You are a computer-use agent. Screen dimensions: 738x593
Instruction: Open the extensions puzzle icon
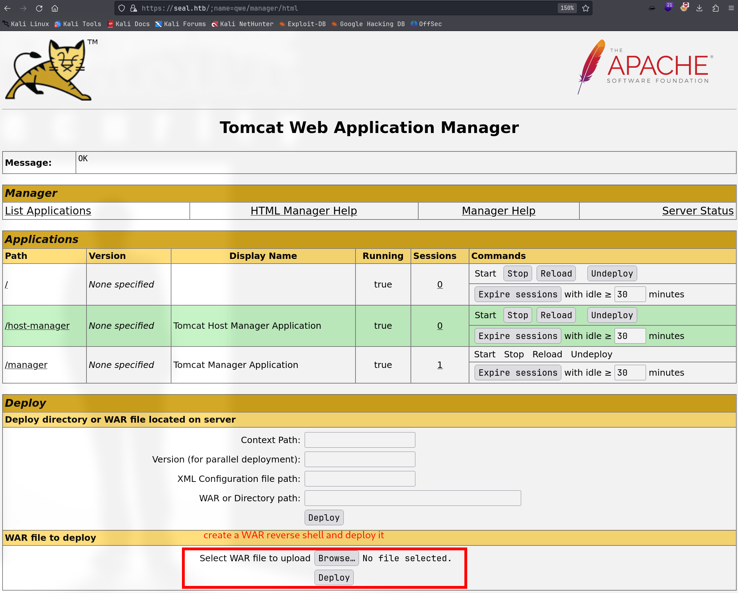point(715,8)
